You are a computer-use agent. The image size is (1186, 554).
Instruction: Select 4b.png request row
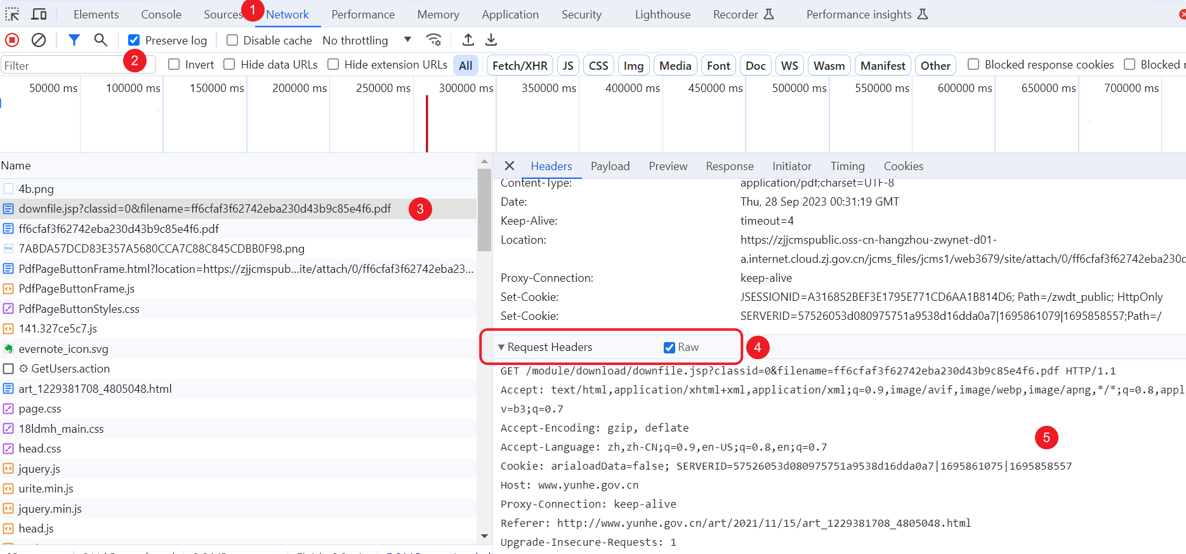pos(238,188)
